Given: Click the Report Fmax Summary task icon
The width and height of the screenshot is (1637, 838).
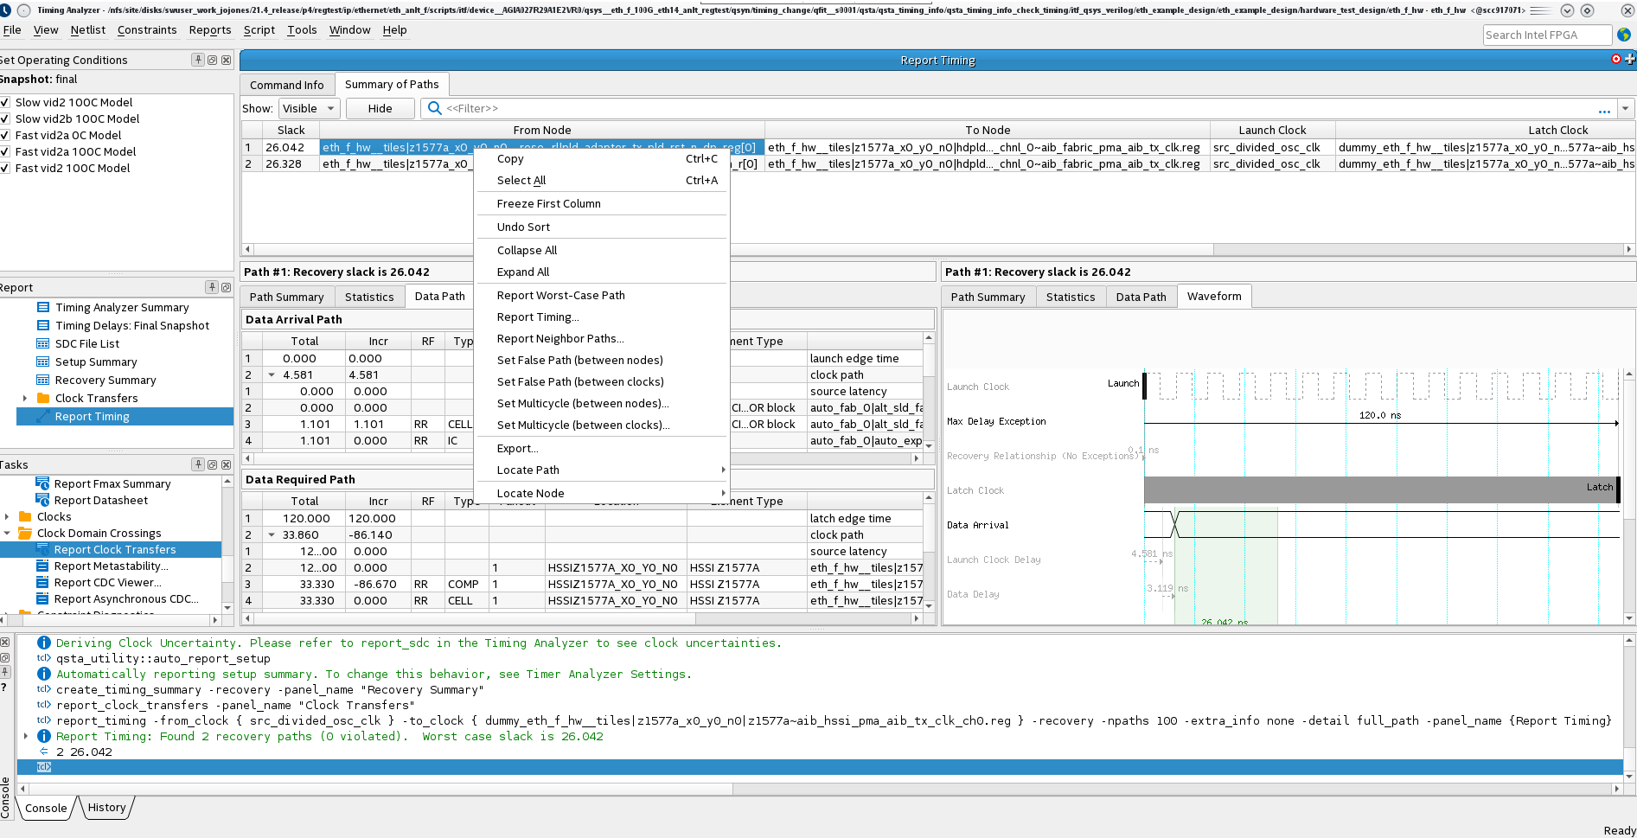Looking at the screenshot, I should pos(42,483).
